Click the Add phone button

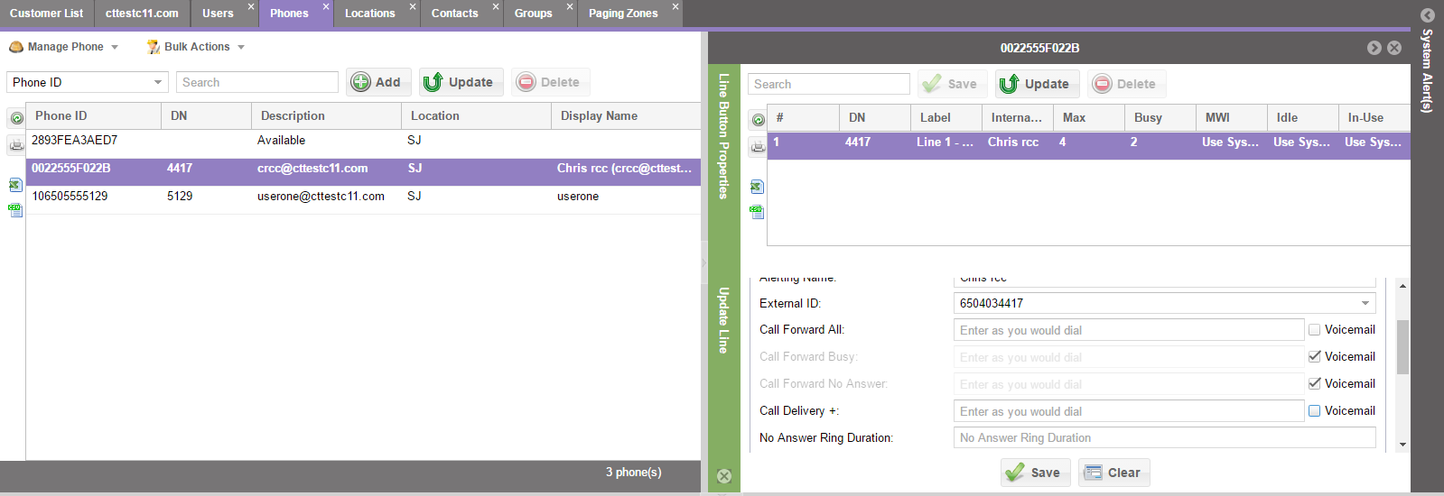click(x=377, y=82)
